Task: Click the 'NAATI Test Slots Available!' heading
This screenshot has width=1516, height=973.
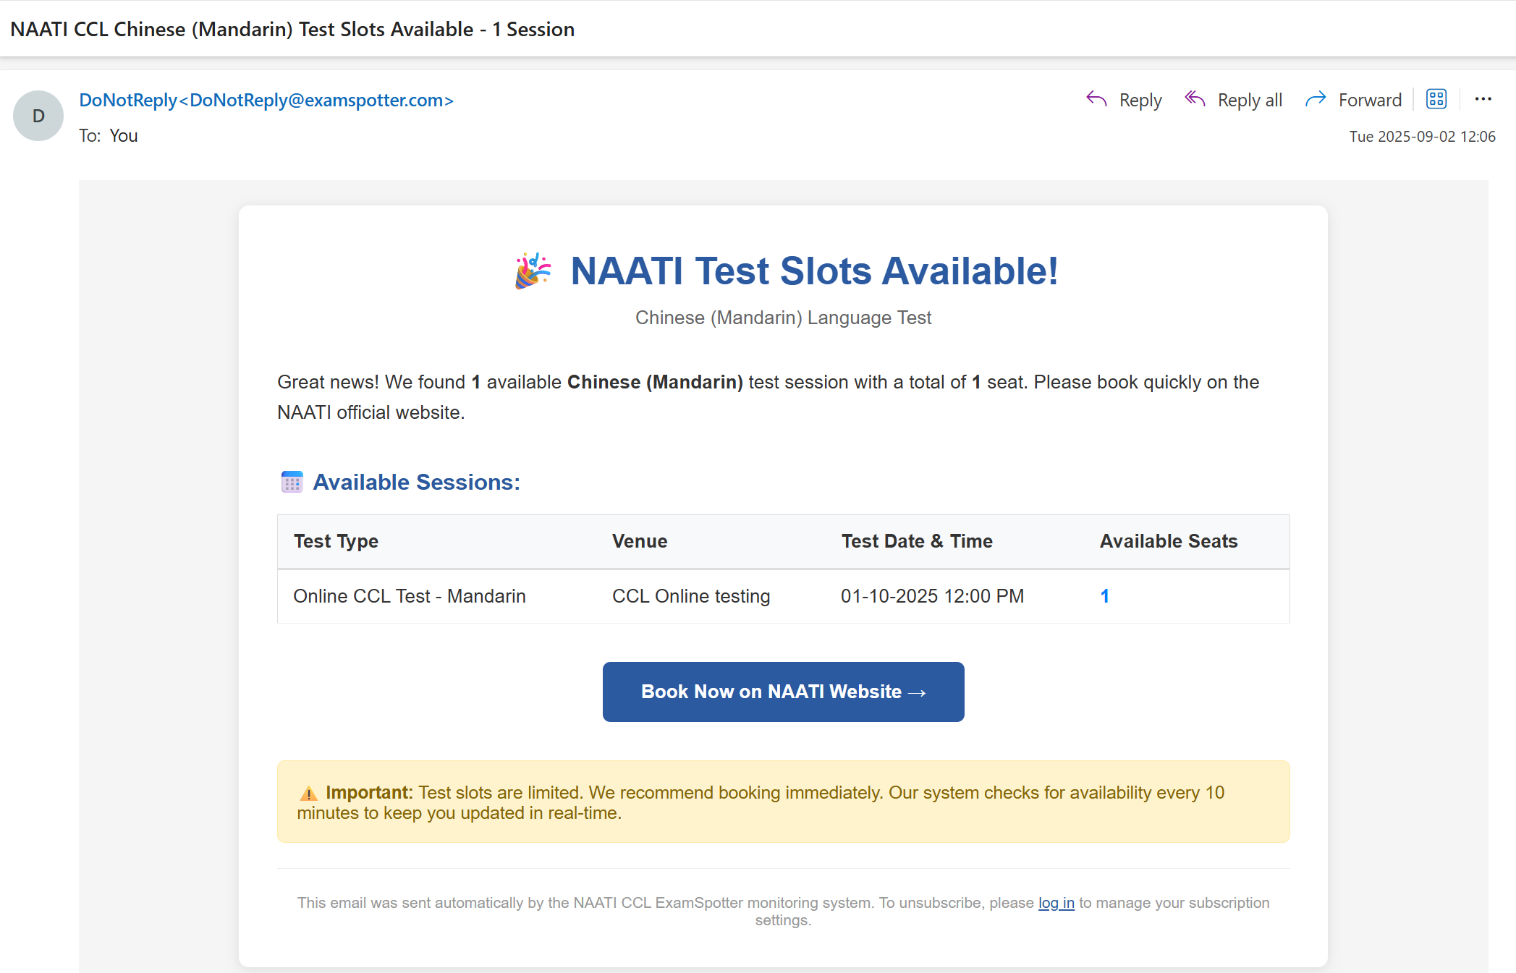Action: click(x=814, y=271)
